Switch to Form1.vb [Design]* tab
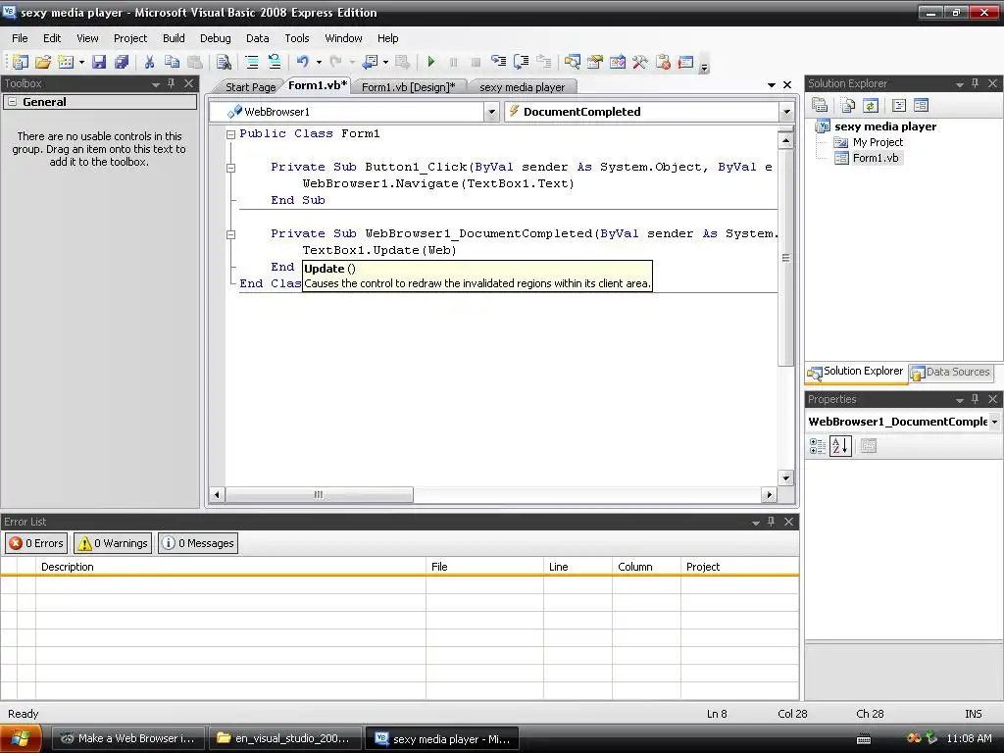The image size is (1004, 753). coord(409,87)
